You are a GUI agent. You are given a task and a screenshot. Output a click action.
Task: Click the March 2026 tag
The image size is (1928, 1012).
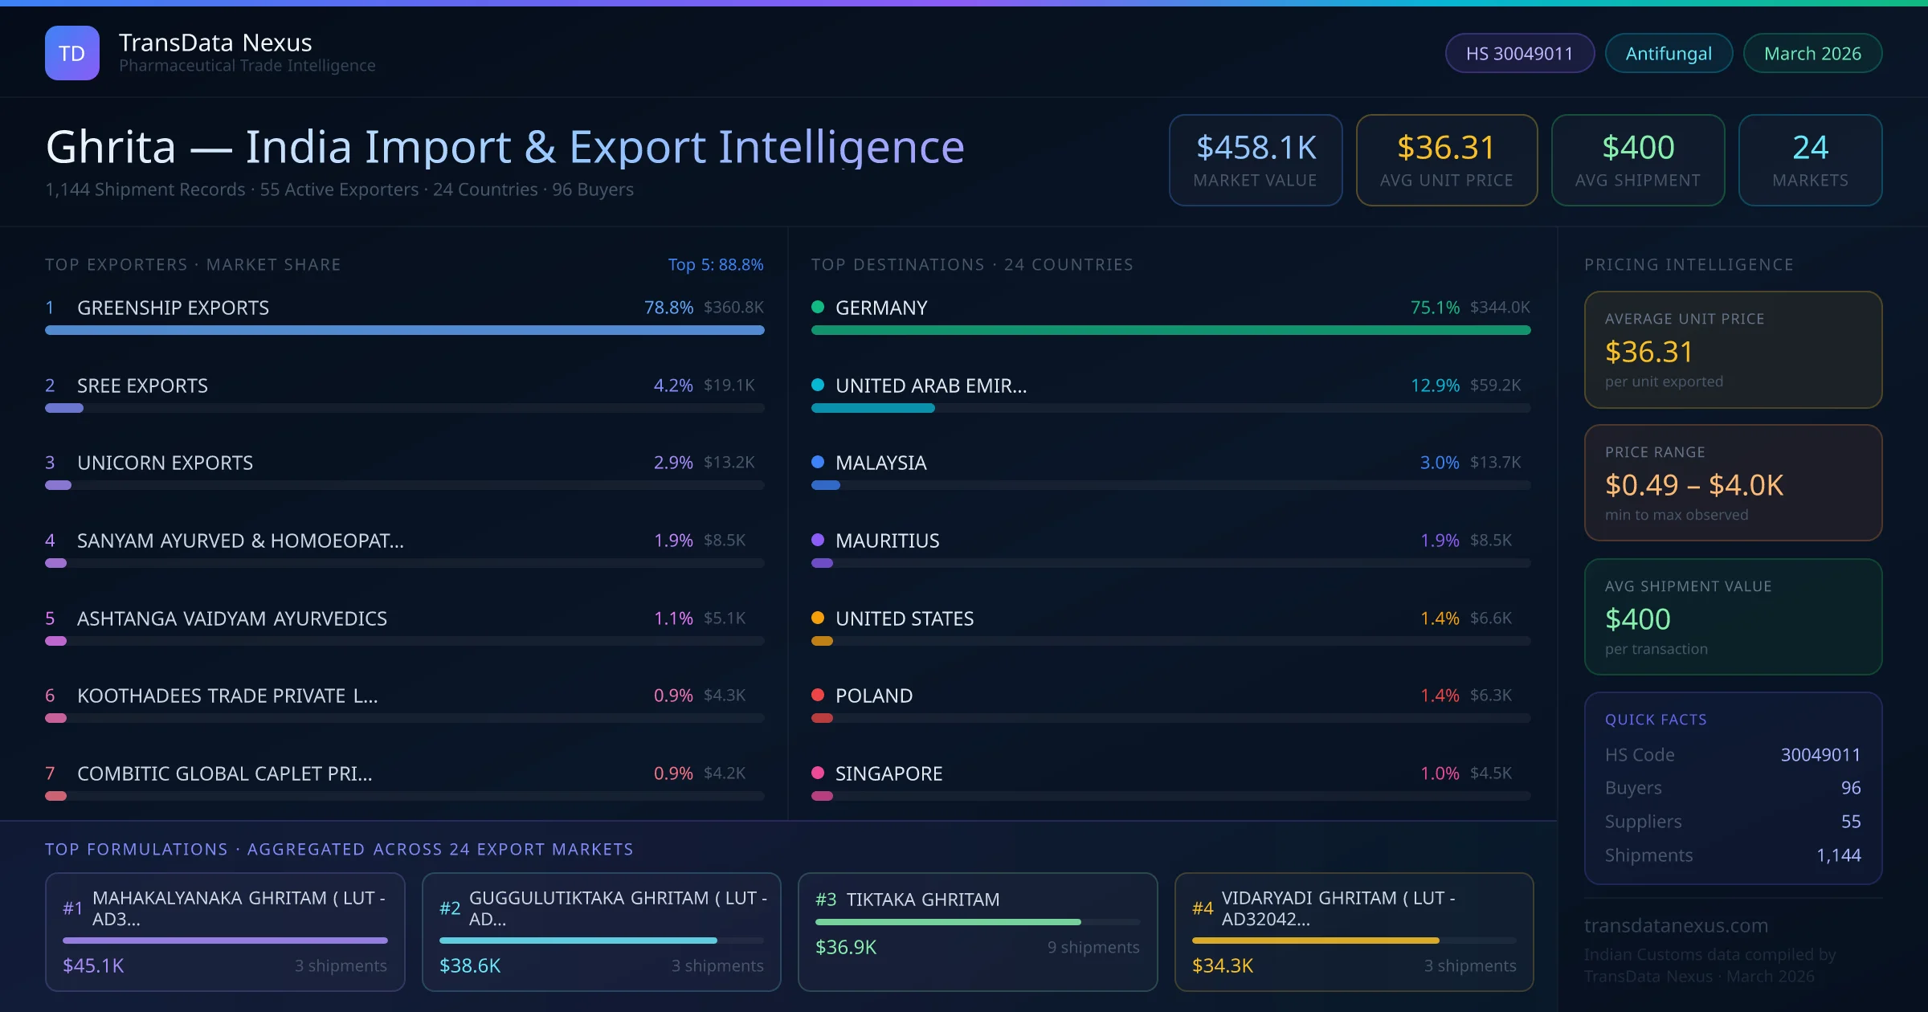pyautogui.click(x=1812, y=53)
